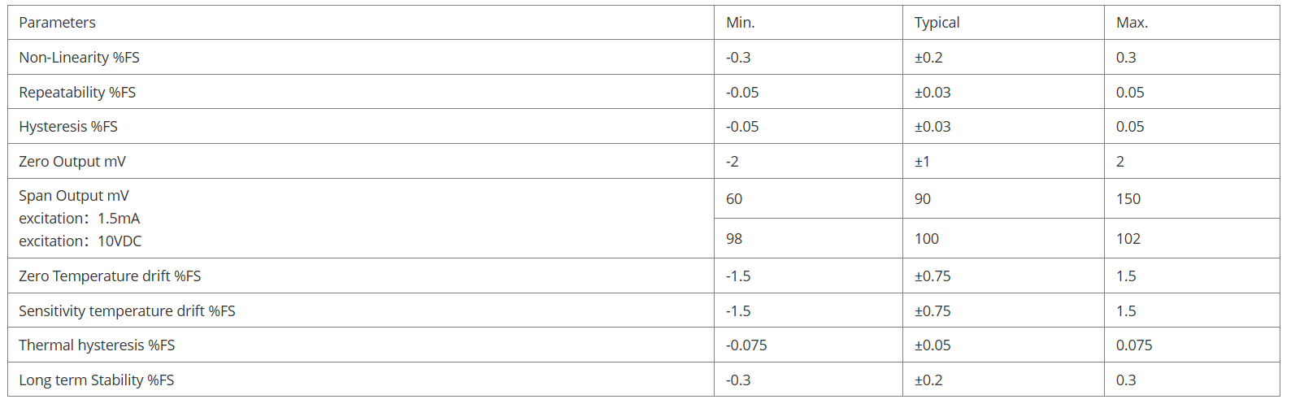The image size is (1291, 408).
Task: Select the excitation 1.5mA line
Action: 80,219
